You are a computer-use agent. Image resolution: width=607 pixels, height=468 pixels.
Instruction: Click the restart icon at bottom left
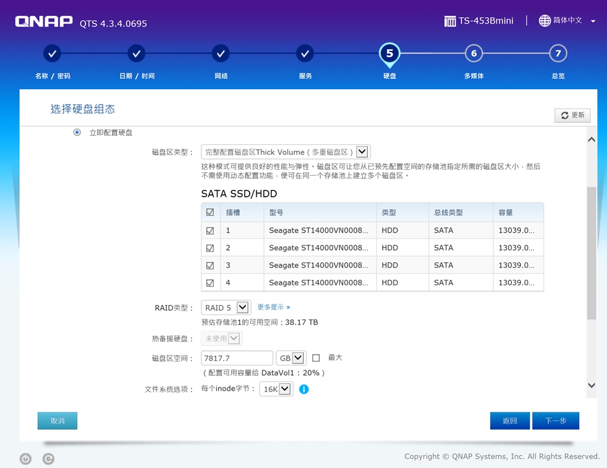click(48, 459)
